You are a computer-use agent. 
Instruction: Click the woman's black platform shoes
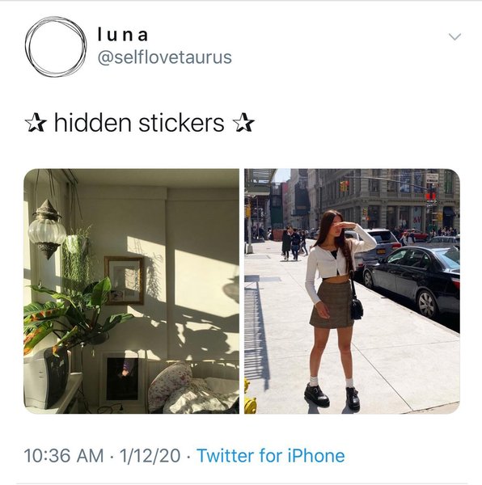click(332, 397)
